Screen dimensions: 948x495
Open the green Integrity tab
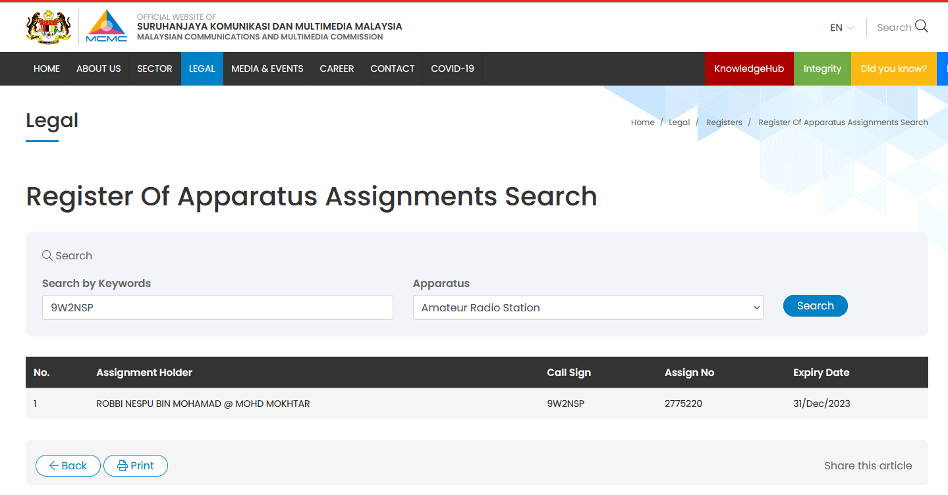822,68
